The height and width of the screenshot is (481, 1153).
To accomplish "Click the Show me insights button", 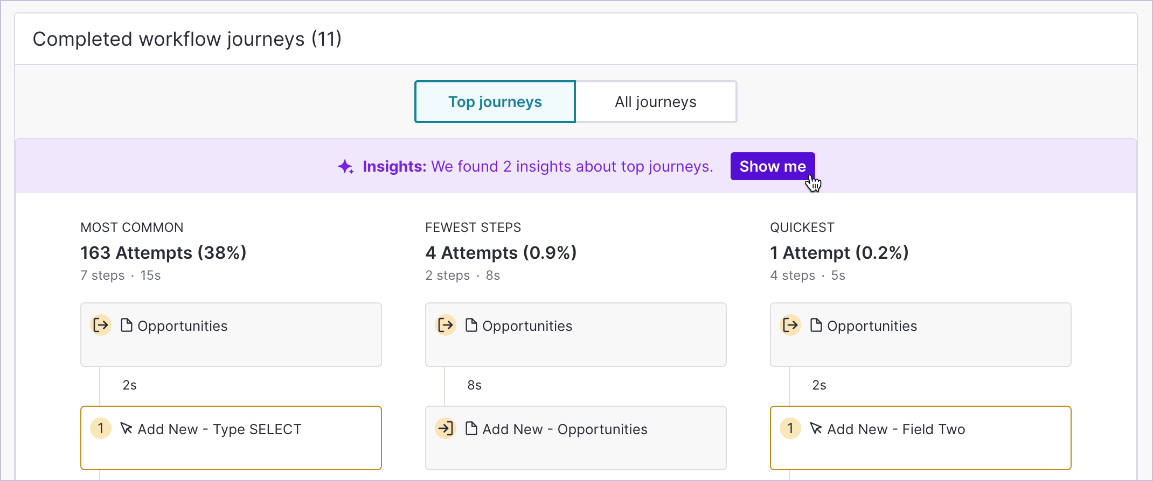I will tap(773, 166).
